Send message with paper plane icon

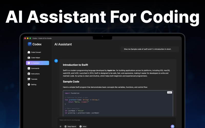pos(172,126)
